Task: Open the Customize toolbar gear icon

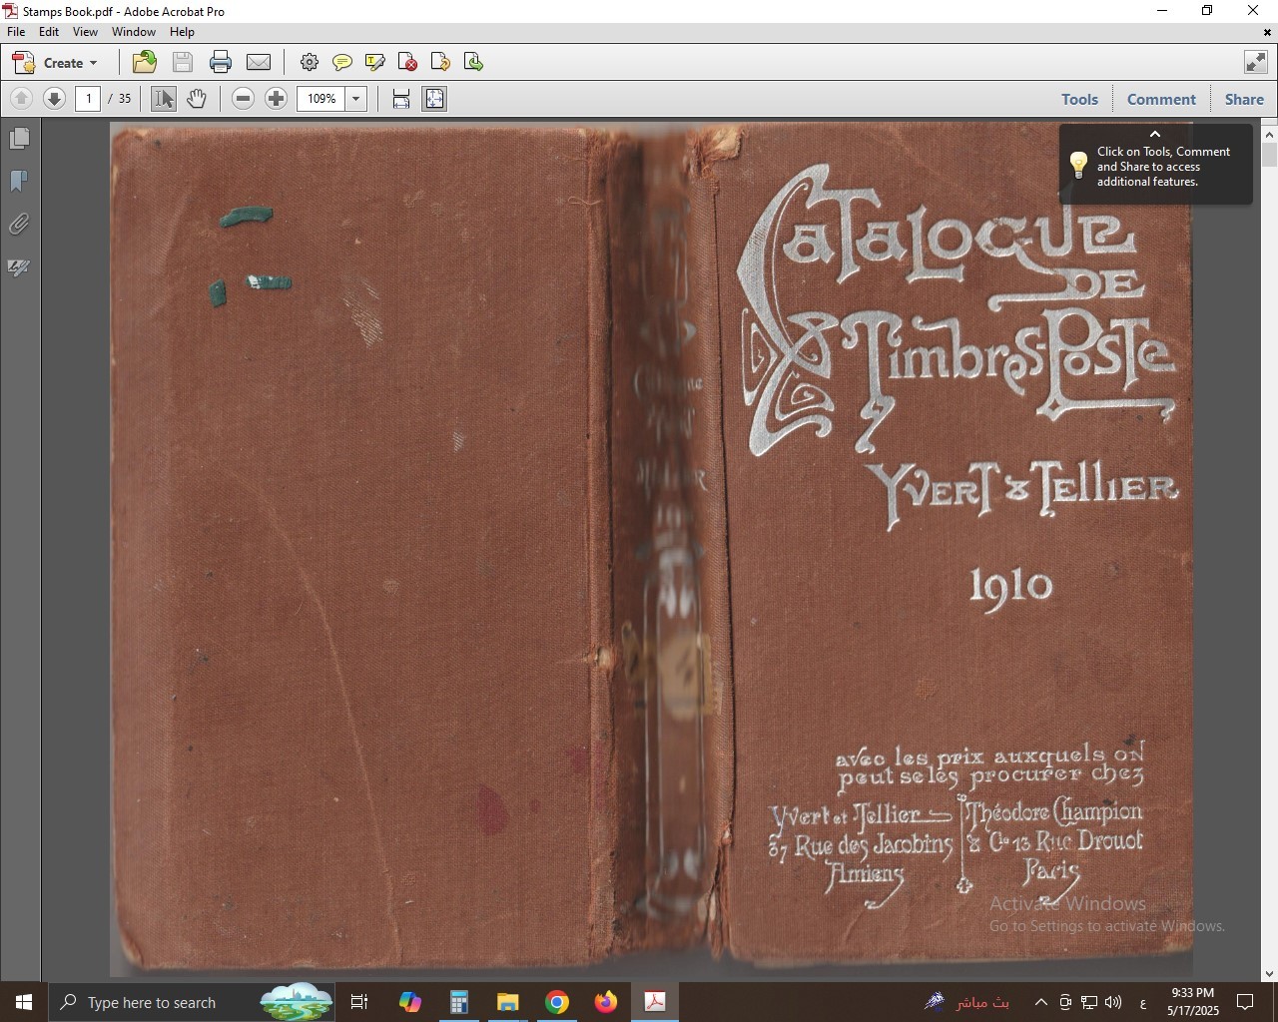Action: coord(310,62)
